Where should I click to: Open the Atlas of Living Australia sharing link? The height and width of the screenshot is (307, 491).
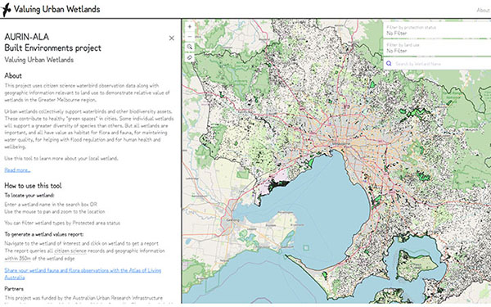83,273
